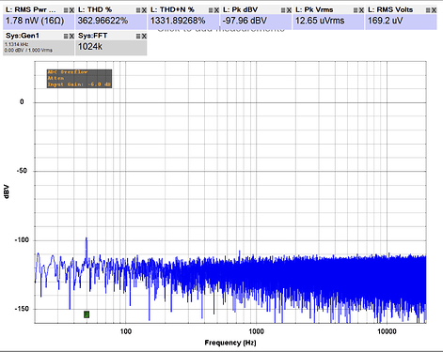Open options icon for RMS Volts tile
Image resolution: width=443 pixels, height=352 pixels.
428,10
